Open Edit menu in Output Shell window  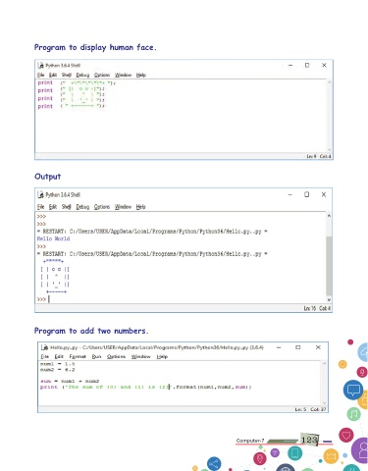click(x=53, y=207)
